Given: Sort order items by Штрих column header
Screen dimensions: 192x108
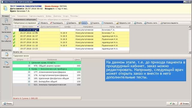Looking at the screenshot, I should [20, 59].
